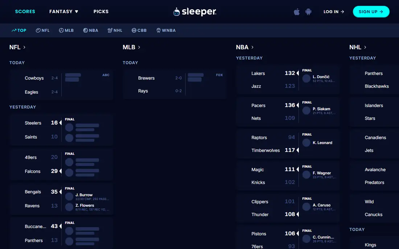Switch to the CBB league tab

[x=139, y=30]
